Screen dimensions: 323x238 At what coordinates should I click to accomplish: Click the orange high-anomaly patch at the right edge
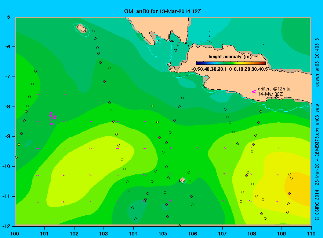pos(298,188)
